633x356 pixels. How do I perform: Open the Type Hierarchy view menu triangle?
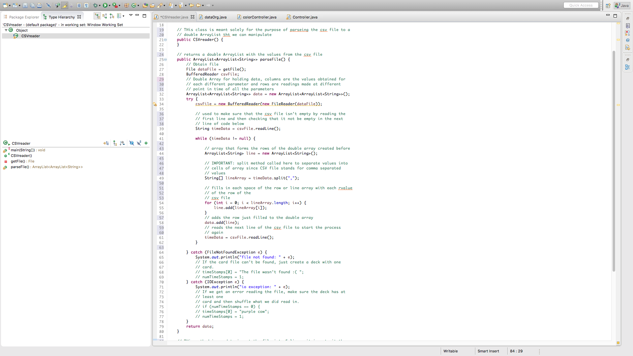point(131,15)
